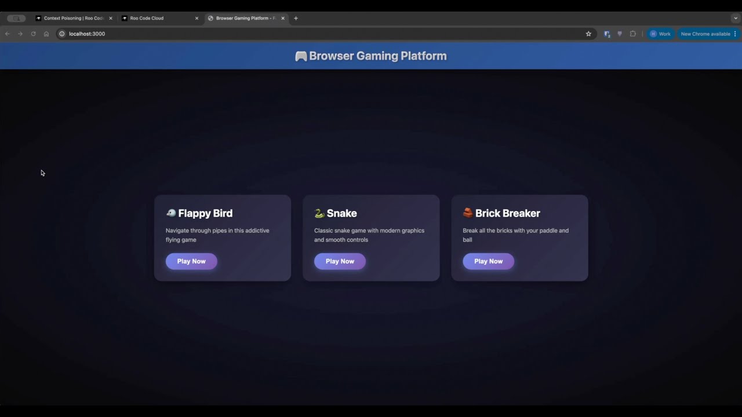Viewport: 742px width, 417px height.
Task: Bookmark this page with the star
Action: coord(588,34)
